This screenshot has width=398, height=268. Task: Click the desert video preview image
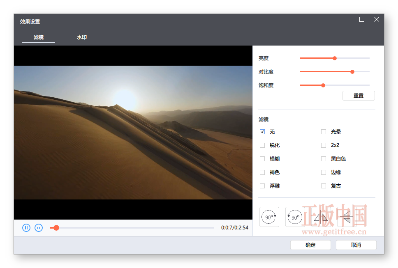pos(133,133)
